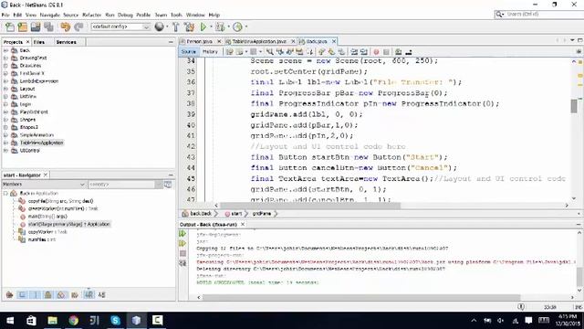Click the Chrome icon in taskbar
This screenshot has width=584, height=329.
(x=73, y=320)
